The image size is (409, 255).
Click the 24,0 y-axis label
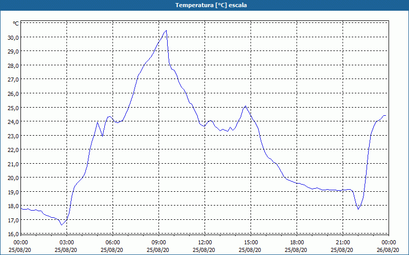tap(14, 122)
